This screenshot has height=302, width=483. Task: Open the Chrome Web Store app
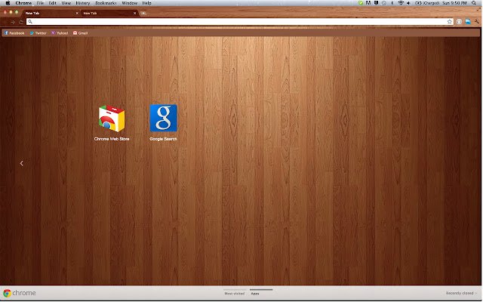coord(112,119)
